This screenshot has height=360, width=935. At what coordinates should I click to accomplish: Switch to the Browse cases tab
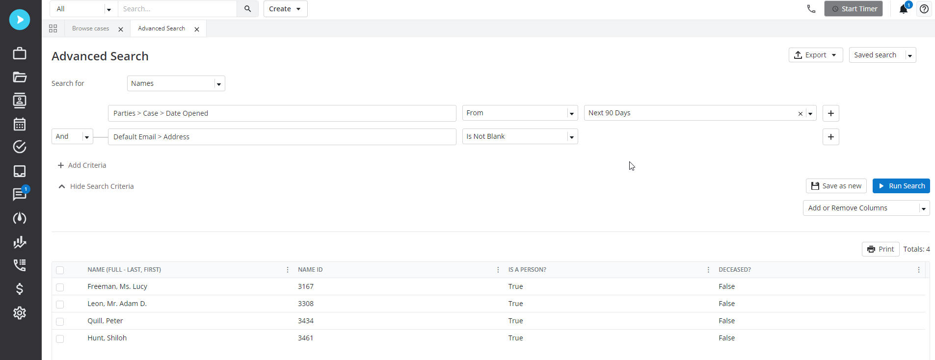(91, 28)
